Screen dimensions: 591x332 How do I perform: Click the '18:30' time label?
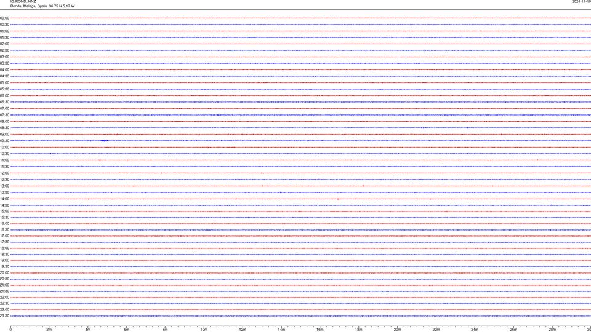click(4, 255)
